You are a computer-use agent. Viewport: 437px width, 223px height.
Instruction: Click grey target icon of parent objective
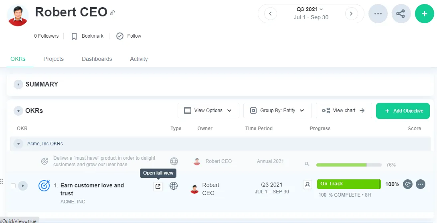(45, 161)
